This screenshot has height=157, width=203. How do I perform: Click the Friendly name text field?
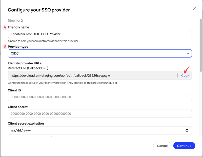coord(100,34)
